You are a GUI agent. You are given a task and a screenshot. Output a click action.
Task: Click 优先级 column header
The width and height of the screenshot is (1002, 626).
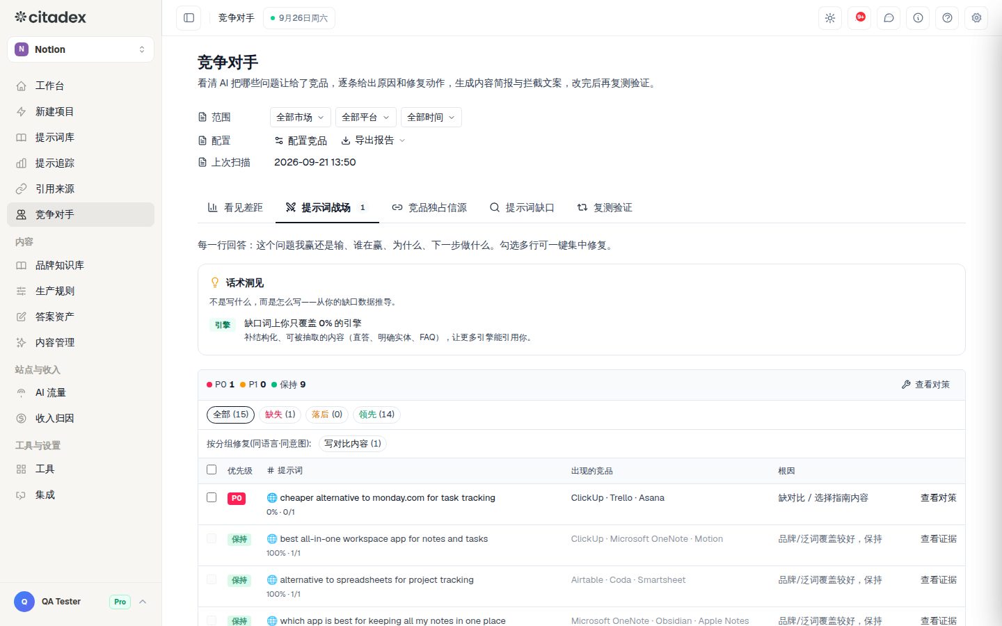pos(239,471)
